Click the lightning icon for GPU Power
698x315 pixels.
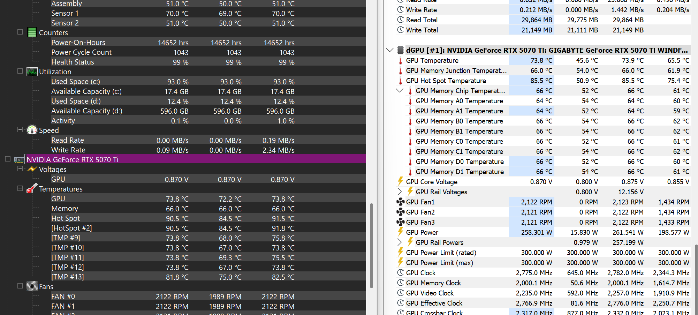pos(401,232)
